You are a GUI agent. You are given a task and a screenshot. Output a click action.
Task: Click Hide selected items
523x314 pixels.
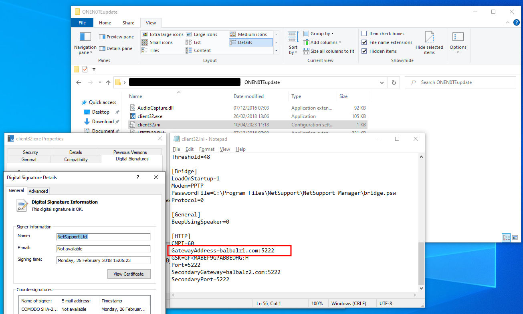pos(429,43)
